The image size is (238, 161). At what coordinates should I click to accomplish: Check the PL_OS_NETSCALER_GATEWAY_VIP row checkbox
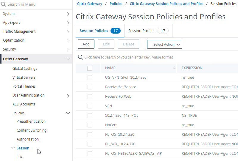(90, 154)
